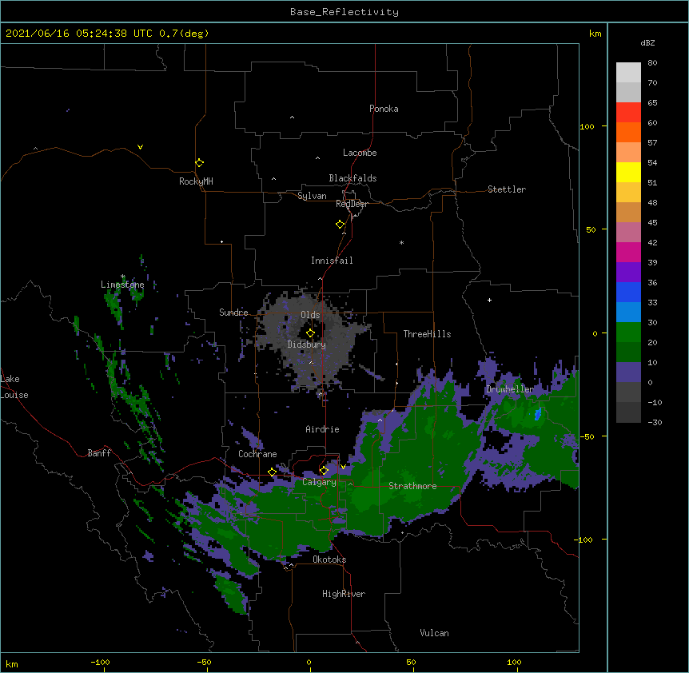Screen dimensions: 689x673
Task: Click the Banff label
Action: click(99, 453)
